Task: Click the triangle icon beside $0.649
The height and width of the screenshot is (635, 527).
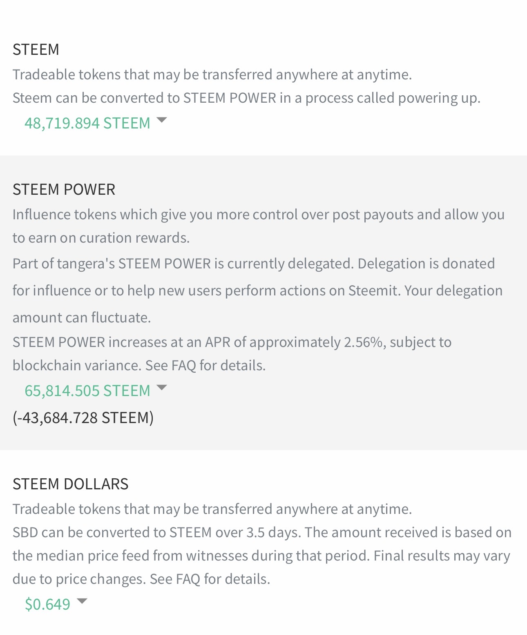Action: 82,601
